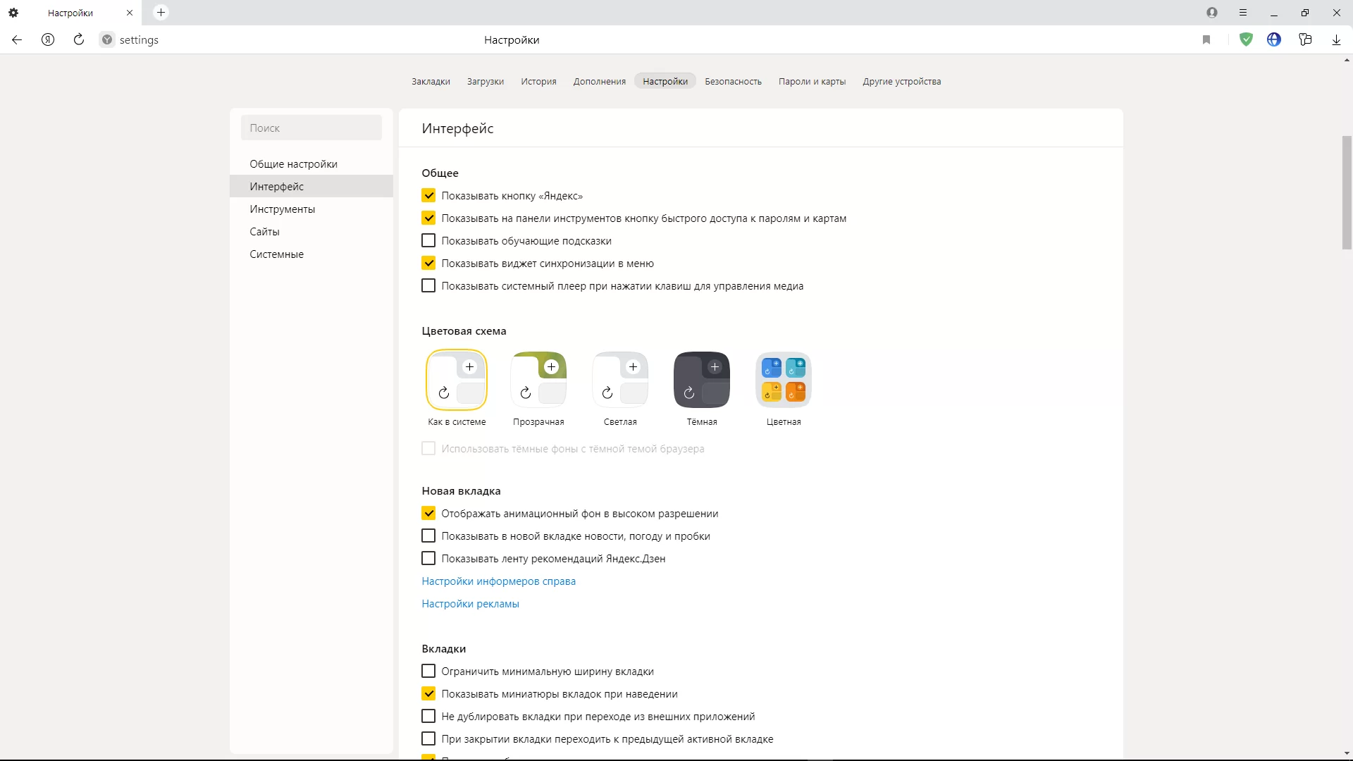The height and width of the screenshot is (761, 1353).
Task: Click the site info icon in address bar
Action: point(107,40)
